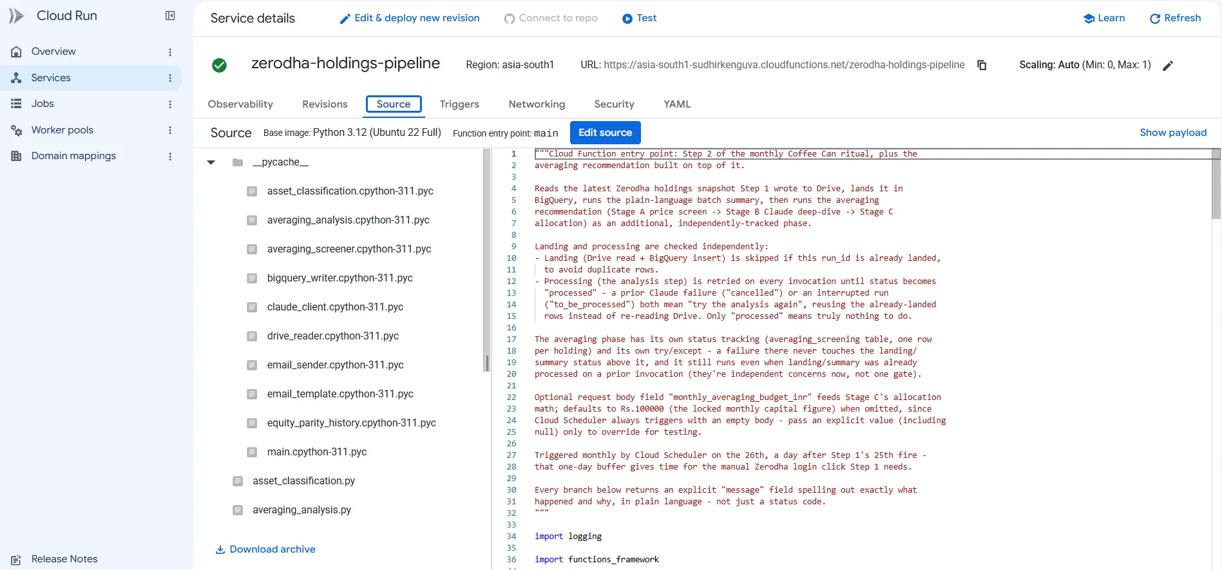Click Edit & deploy new revision
Viewport: 1222px width, 570px height.
(x=410, y=18)
